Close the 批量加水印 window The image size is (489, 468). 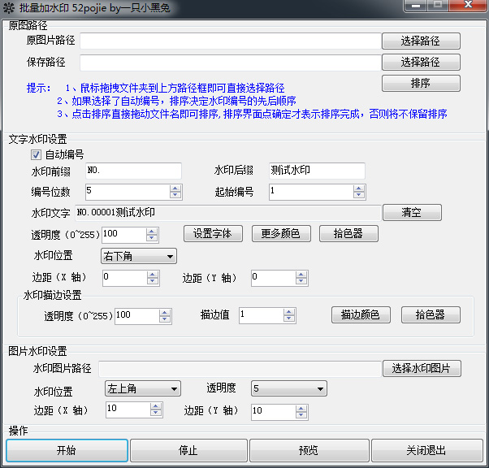click(x=468, y=6)
